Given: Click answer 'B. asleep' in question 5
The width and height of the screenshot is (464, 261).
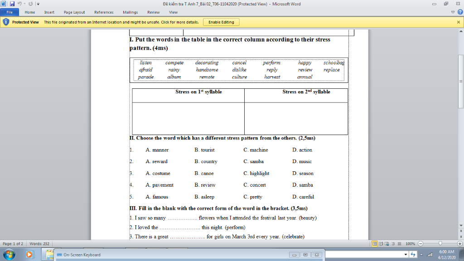Looking at the screenshot, I should [x=204, y=197].
